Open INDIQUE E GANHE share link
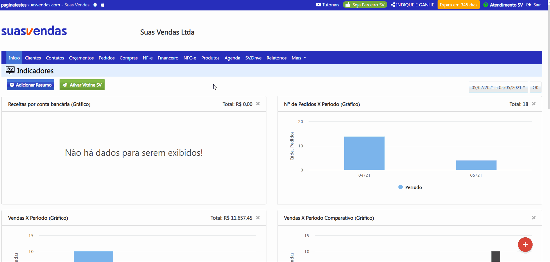Viewport: 550px width, 262px height. click(412, 5)
